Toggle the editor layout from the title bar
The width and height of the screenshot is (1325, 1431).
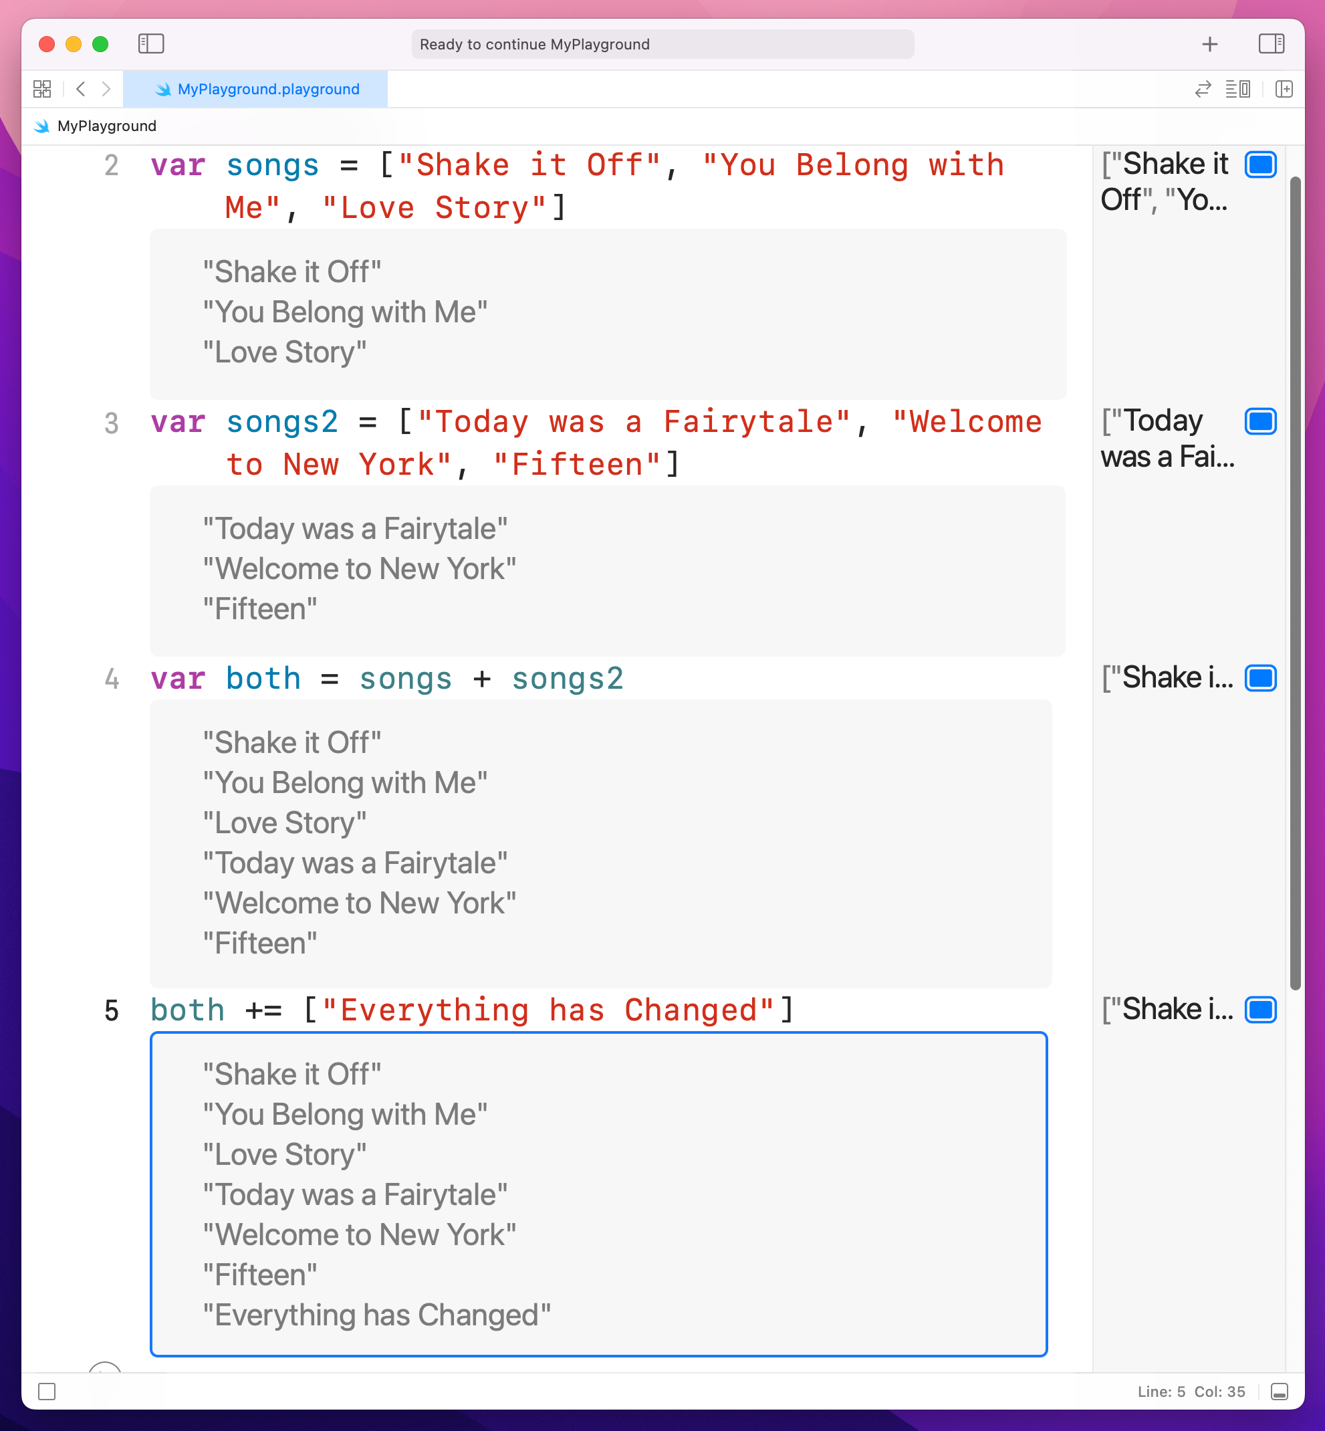tap(1272, 43)
